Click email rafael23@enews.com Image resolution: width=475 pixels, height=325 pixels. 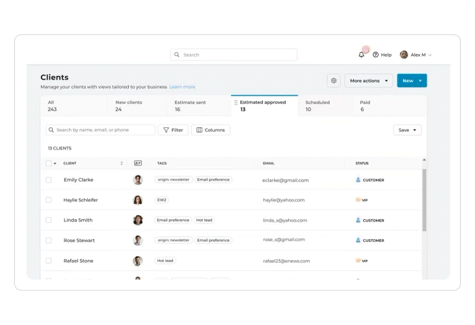pos(286,261)
